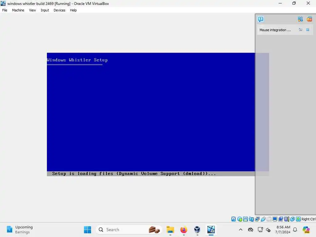Click the delete all notifications icon
316x237 pixels.
click(309, 19)
